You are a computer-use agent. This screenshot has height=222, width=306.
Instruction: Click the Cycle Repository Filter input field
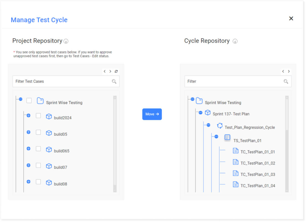click(x=238, y=82)
